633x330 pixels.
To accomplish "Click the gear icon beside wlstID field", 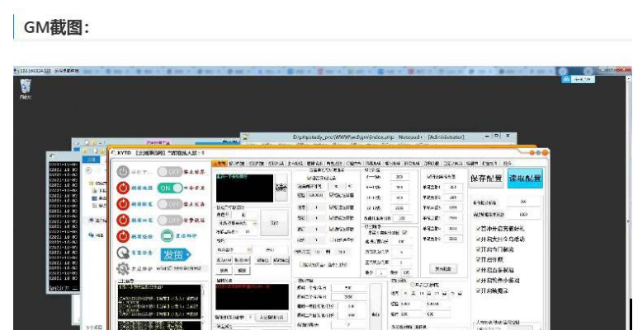I will [123, 268].
